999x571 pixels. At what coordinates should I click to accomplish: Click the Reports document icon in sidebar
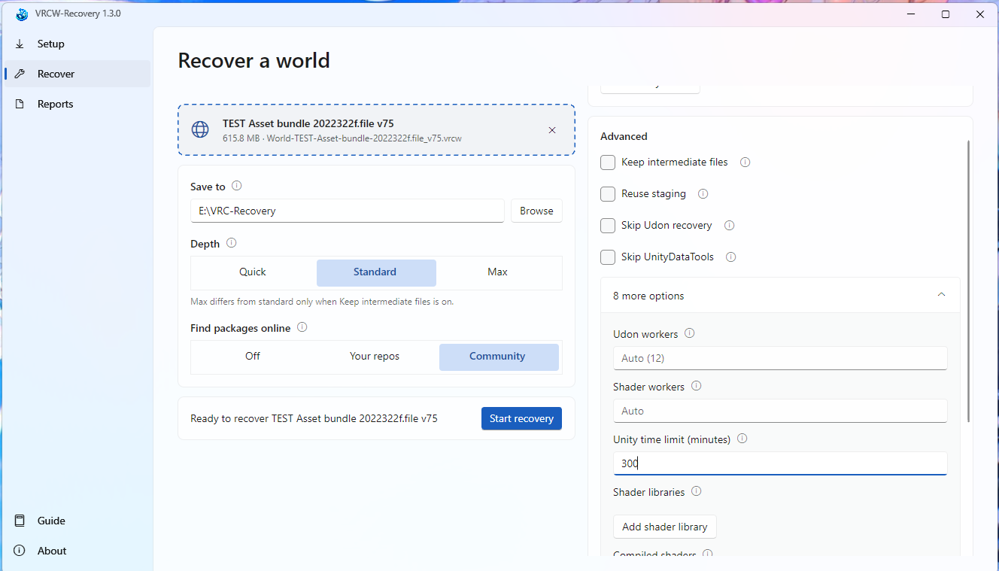click(20, 104)
